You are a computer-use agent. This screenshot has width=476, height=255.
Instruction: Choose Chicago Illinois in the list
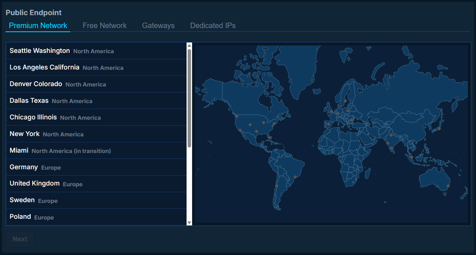[x=96, y=117]
